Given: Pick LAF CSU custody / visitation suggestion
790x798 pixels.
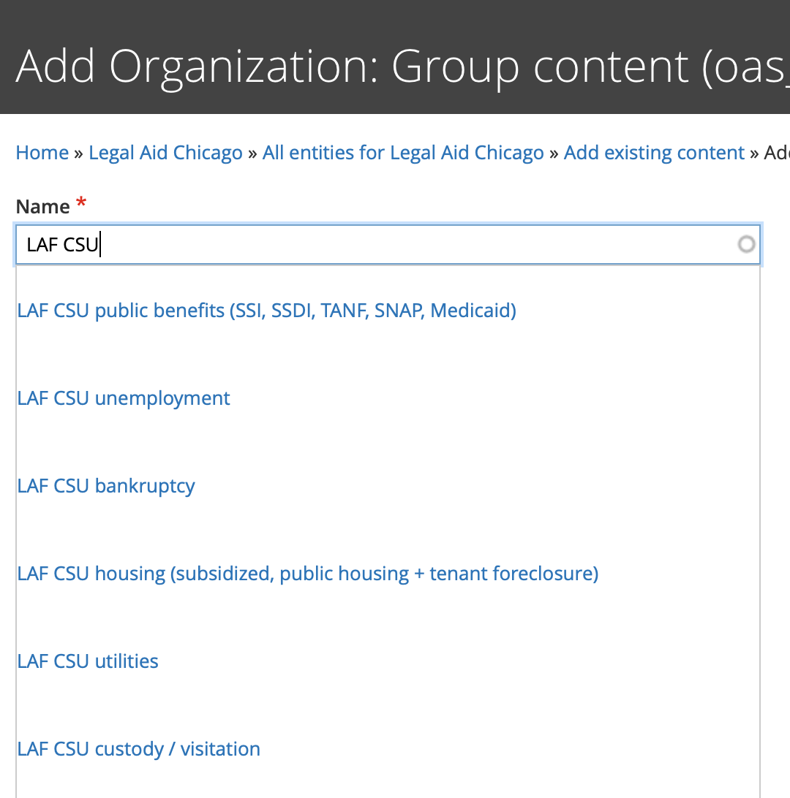Looking at the screenshot, I should pos(138,749).
